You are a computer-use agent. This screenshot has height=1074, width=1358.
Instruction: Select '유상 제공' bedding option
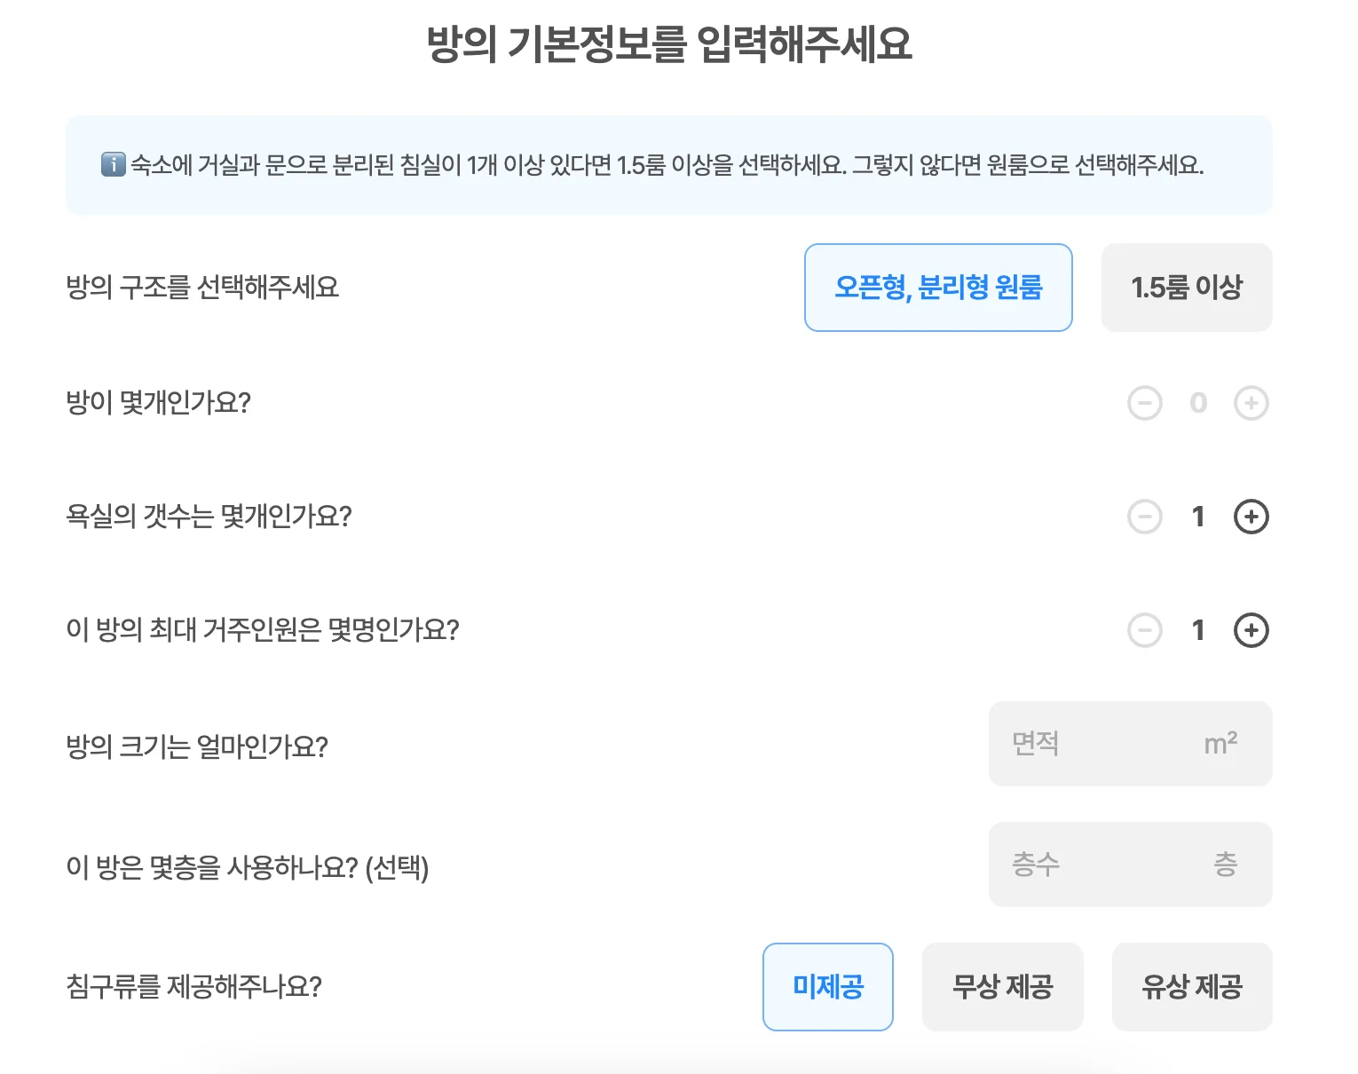[1192, 986]
